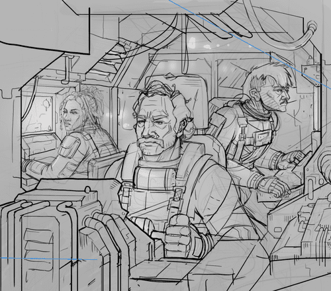Click the blue horizontal guide line at bottom left
The image size is (331, 291).
(48, 259)
